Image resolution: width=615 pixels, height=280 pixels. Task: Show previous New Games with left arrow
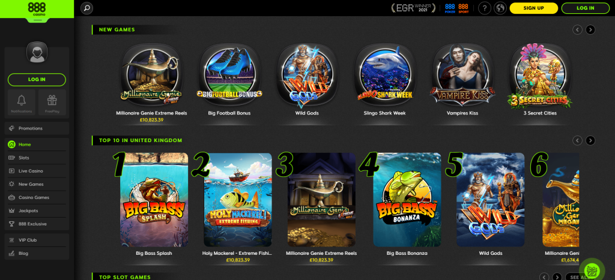pos(577,30)
